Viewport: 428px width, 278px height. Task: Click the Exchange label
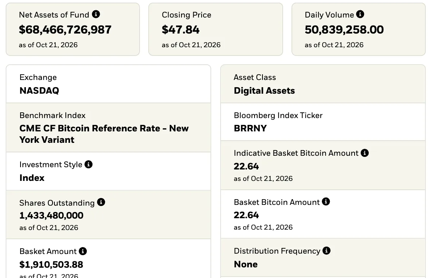(38, 77)
